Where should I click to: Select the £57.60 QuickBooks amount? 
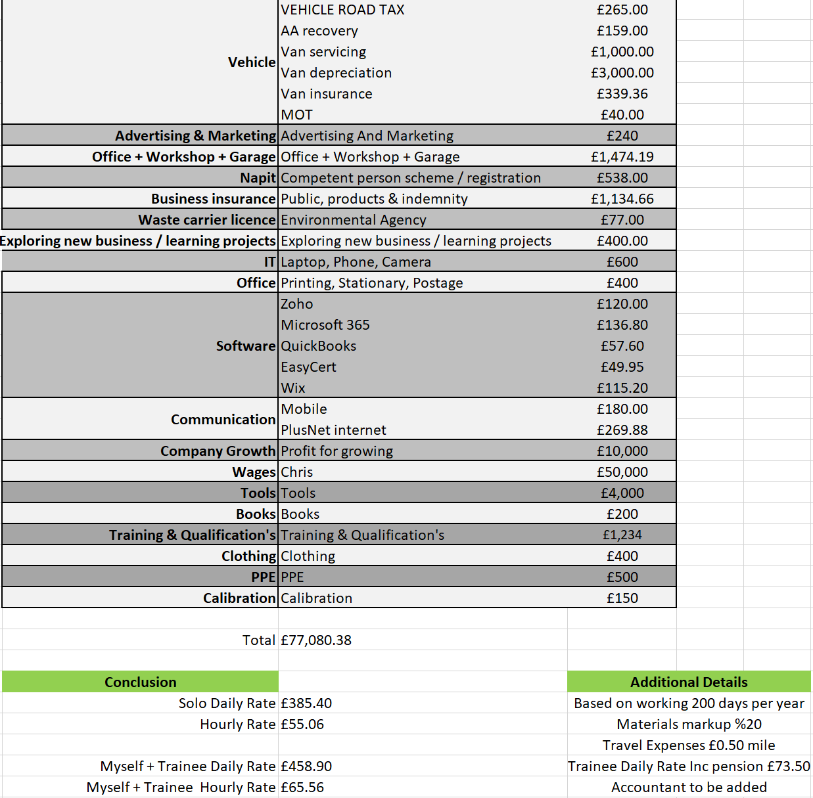[x=622, y=346]
